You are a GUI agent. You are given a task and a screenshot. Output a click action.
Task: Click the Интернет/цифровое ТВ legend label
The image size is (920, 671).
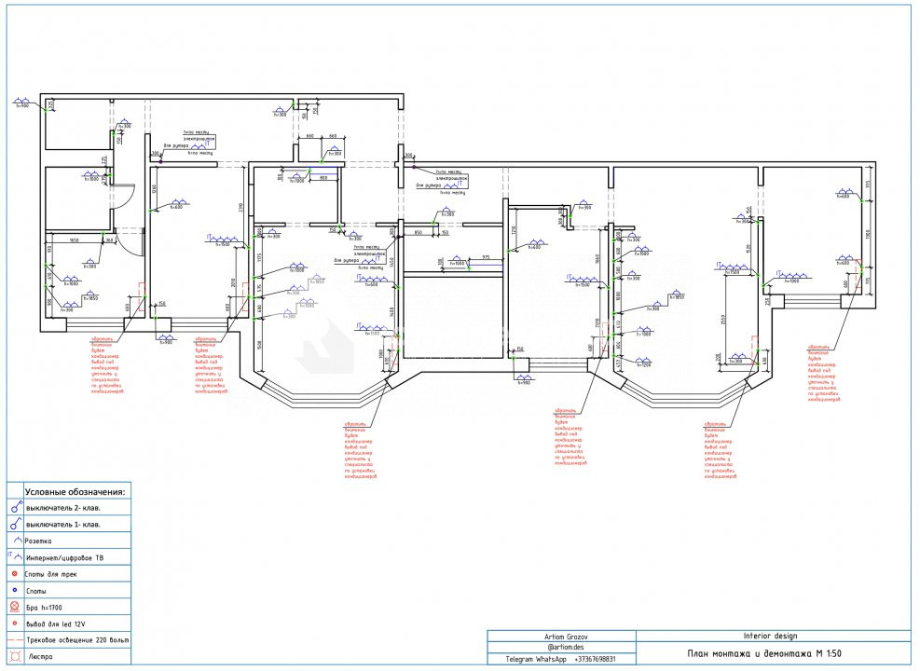72,557
